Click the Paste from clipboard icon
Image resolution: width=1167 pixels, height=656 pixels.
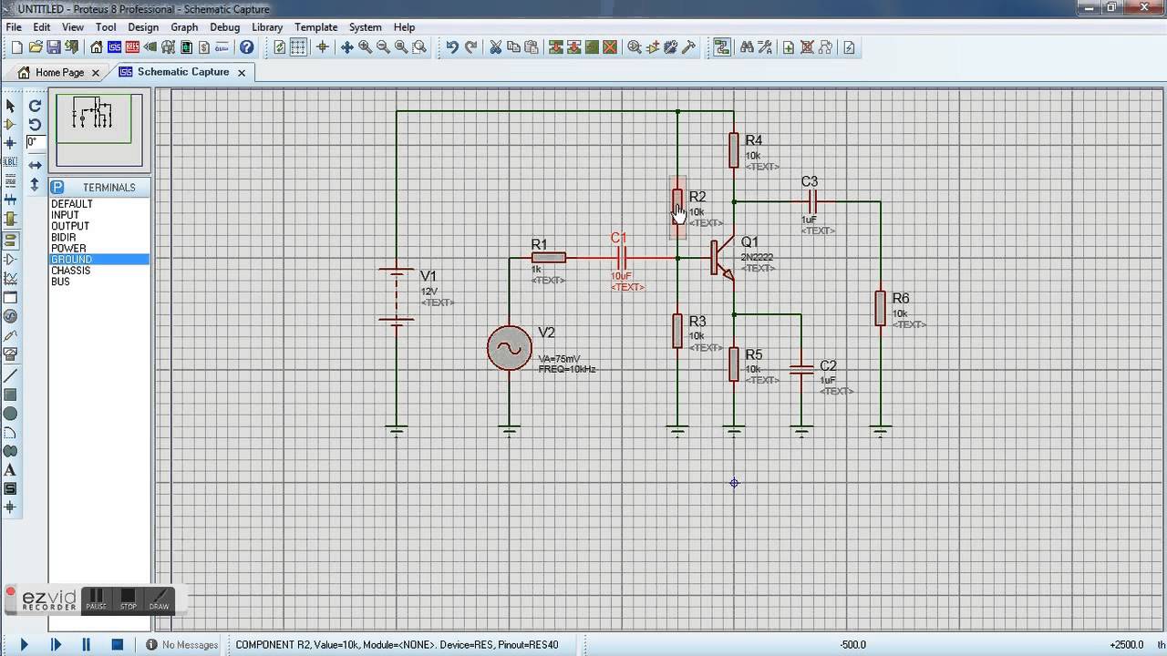[x=531, y=47]
